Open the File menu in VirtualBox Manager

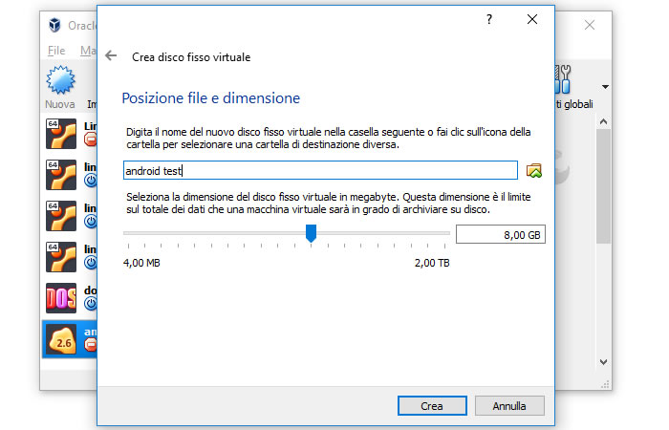click(x=56, y=51)
